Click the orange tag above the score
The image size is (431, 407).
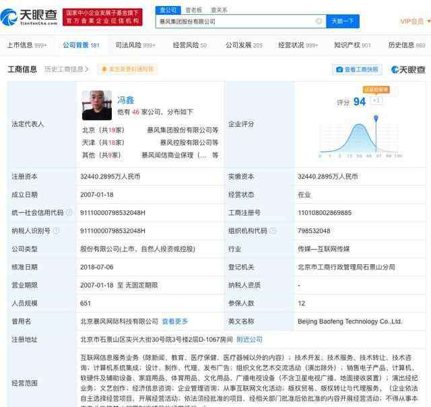(376, 90)
